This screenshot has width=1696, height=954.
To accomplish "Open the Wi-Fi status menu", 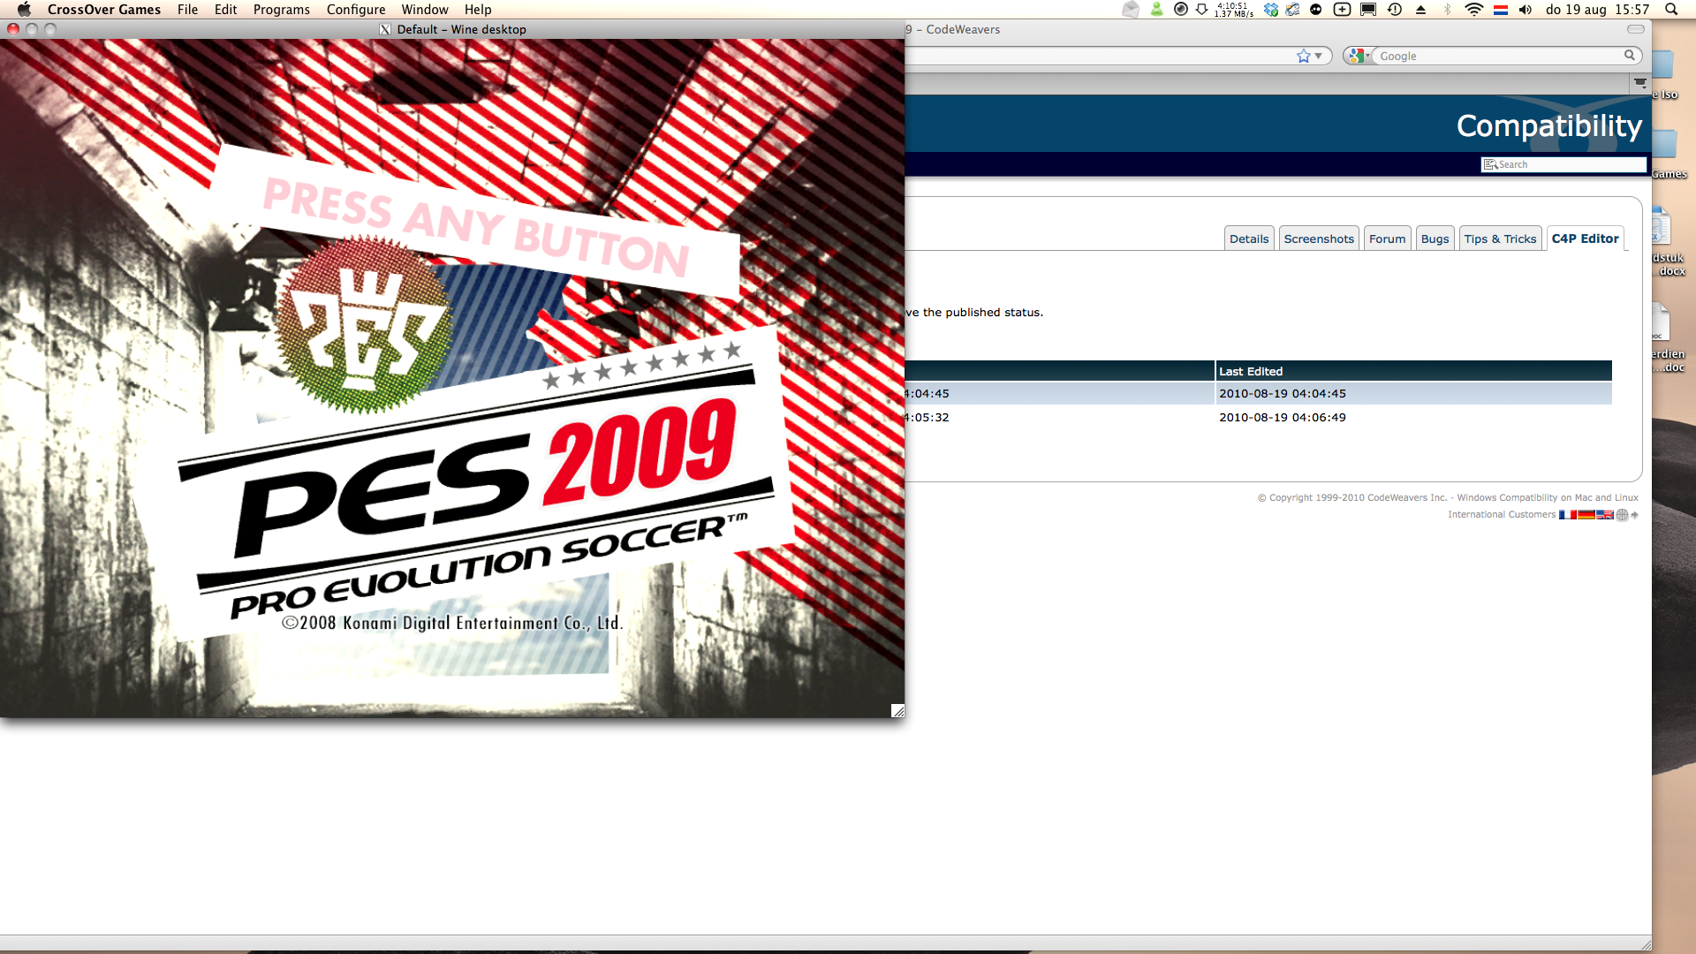I will point(1473,10).
